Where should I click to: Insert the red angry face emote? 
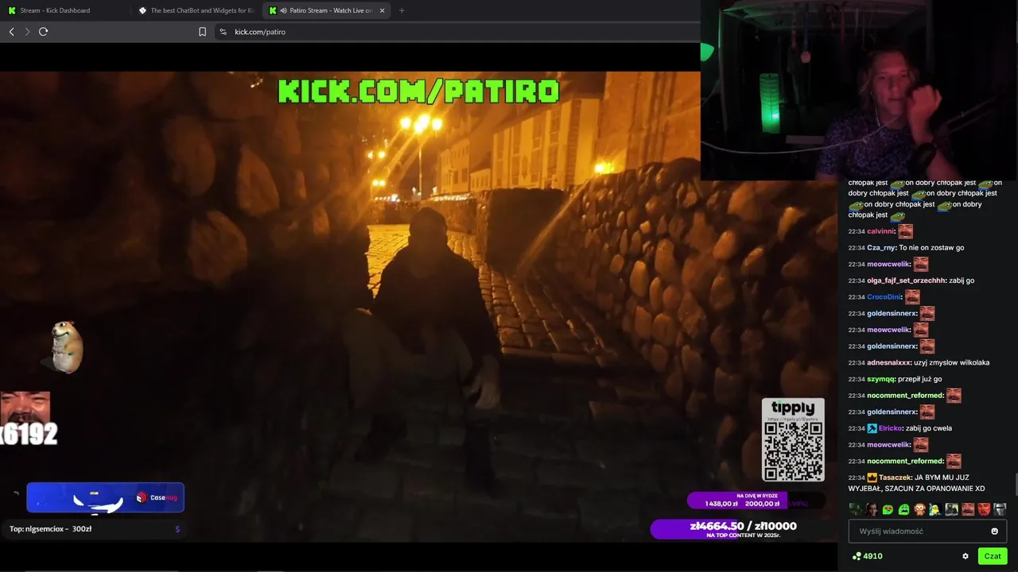coord(984,509)
